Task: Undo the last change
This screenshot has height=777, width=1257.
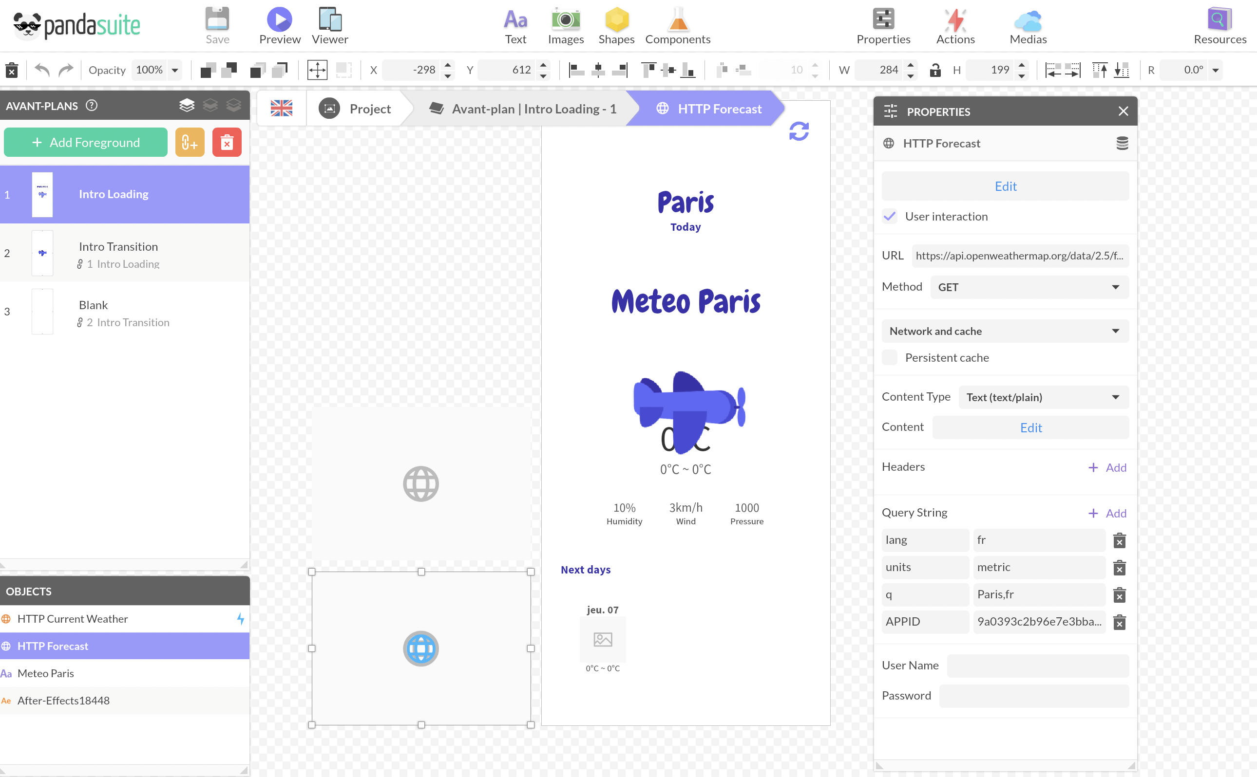Action: pos(42,69)
